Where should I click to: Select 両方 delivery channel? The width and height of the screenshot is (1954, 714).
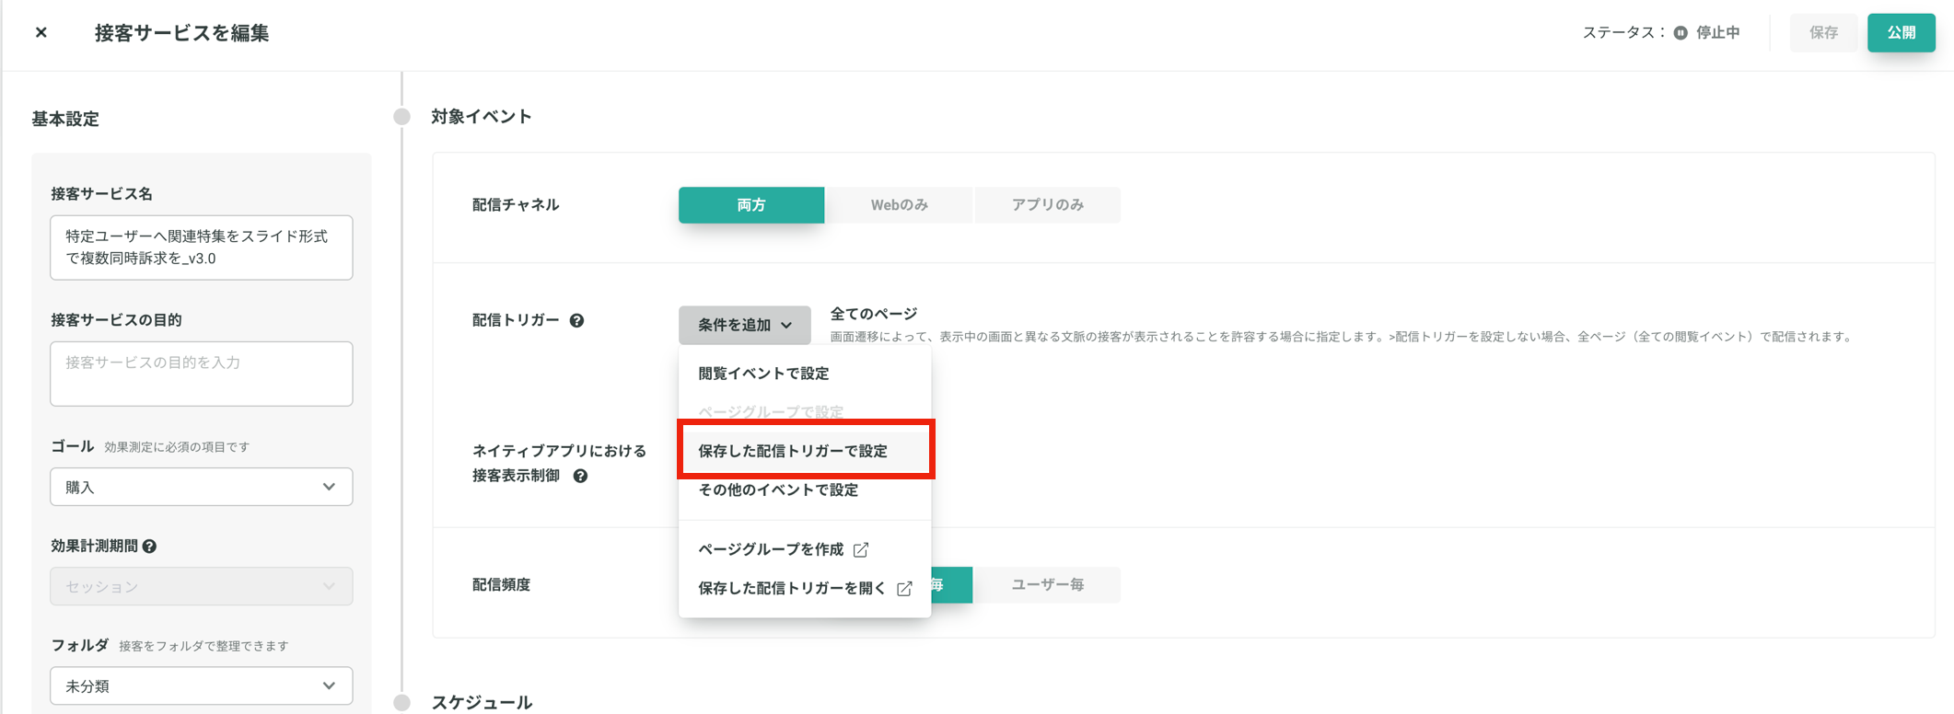point(751,205)
